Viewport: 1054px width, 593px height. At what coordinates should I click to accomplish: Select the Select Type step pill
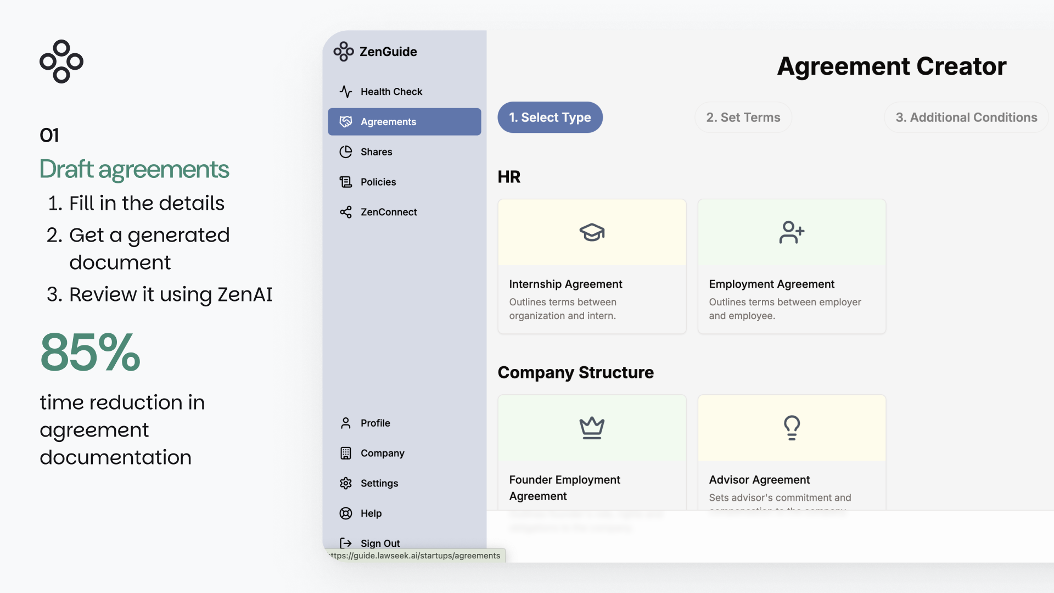(x=550, y=118)
